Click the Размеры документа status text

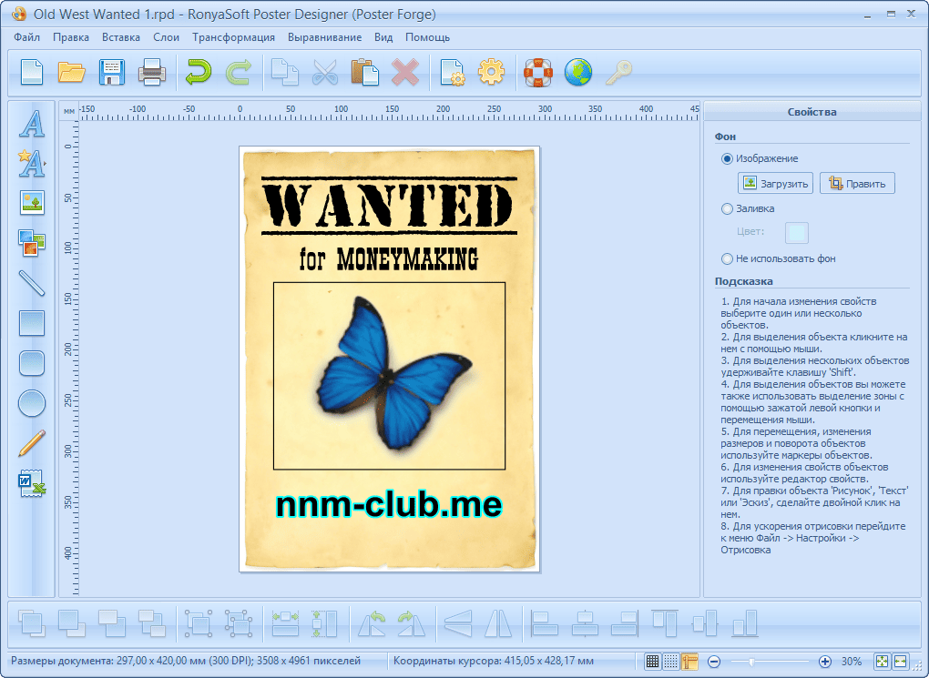[186, 661]
